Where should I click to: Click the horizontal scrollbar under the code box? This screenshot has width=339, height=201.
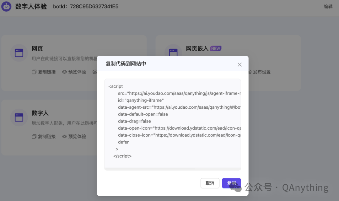(150, 169)
